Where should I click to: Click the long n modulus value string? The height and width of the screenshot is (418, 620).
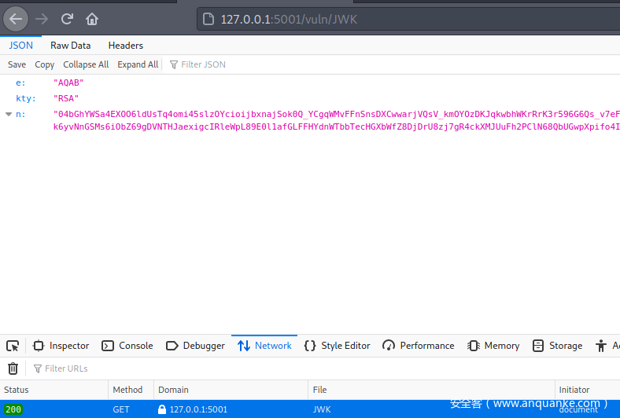pyautogui.click(x=337, y=120)
